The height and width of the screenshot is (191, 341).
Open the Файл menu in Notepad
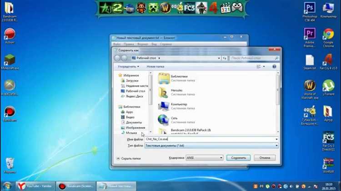point(117,44)
